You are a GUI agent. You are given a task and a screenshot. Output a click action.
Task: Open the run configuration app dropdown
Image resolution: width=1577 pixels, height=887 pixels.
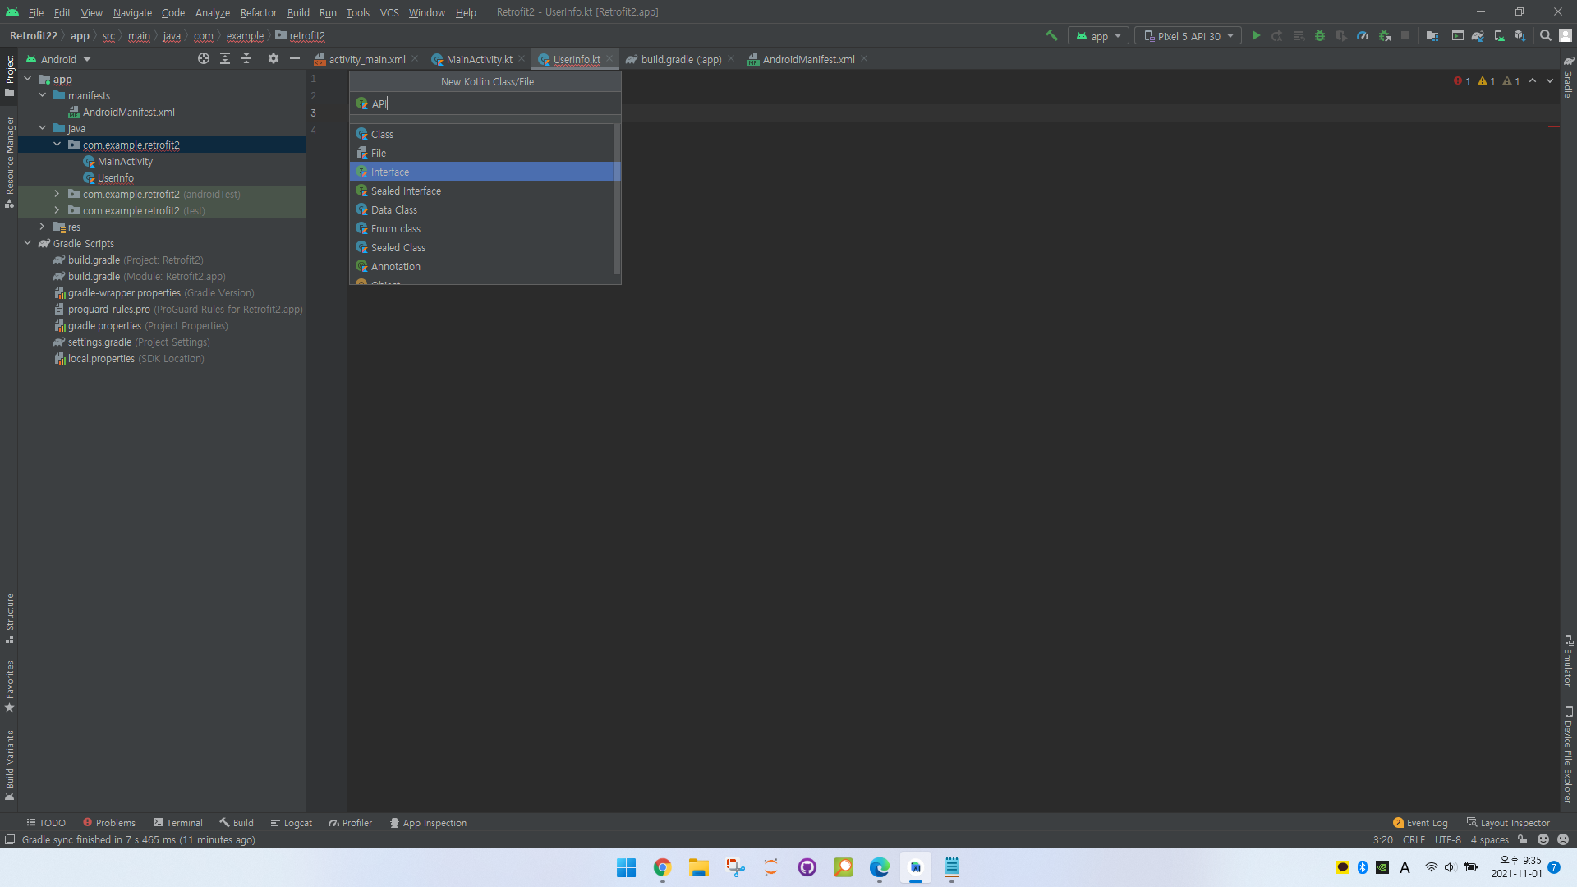click(x=1098, y=36)
